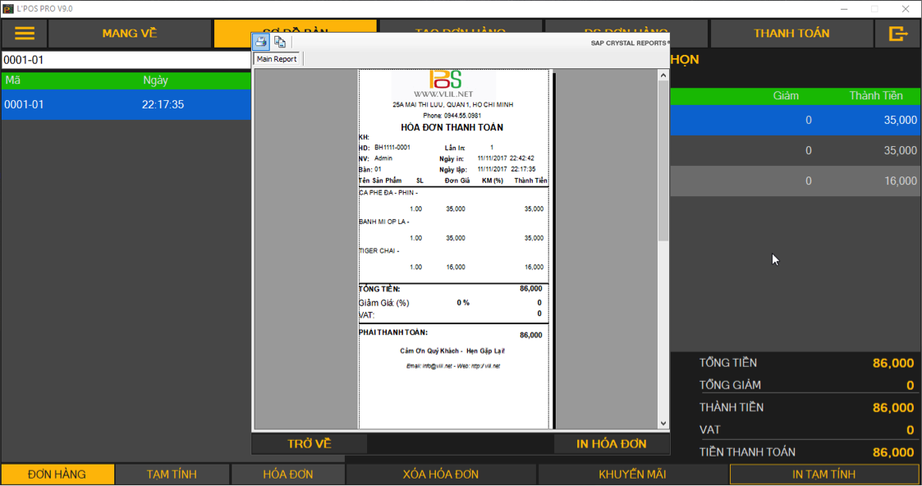The height and width of the screenshot is (486, 922).
Task: Click the print report icon
Action: point(260,42)
